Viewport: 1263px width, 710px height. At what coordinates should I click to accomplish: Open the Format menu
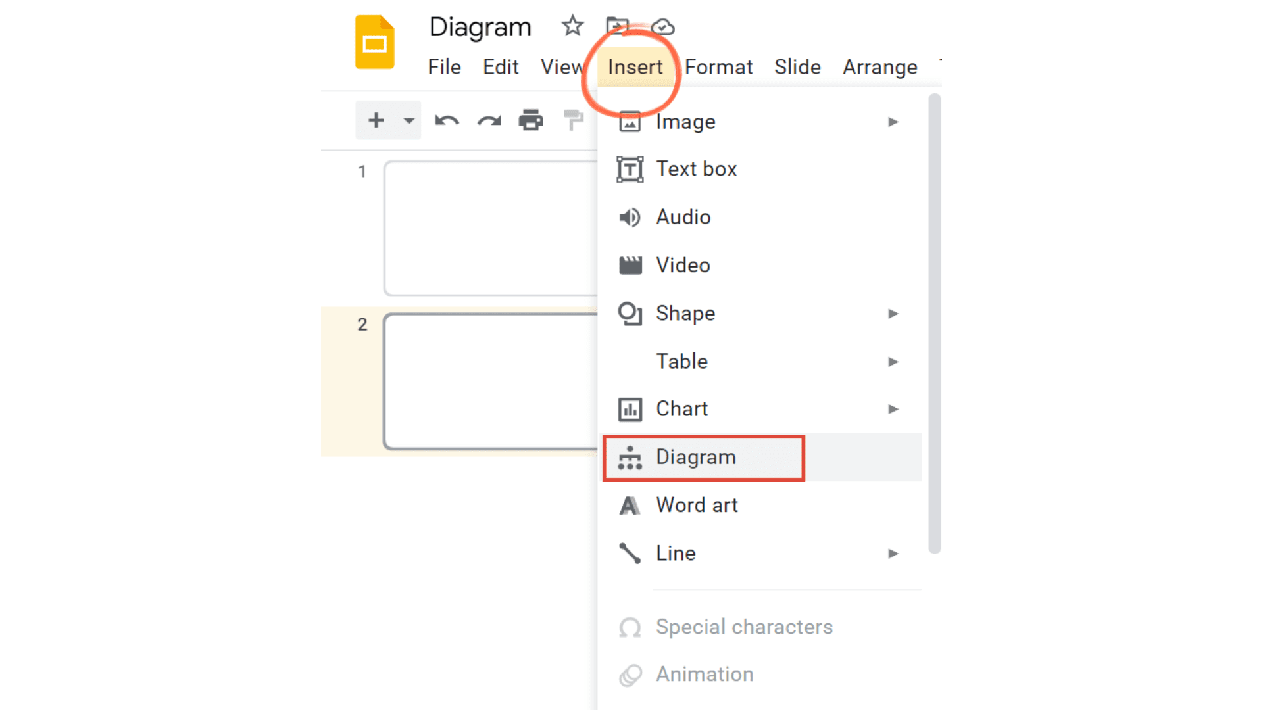coord(718,66)
